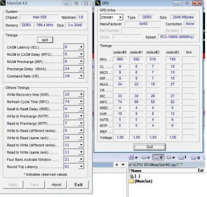Open Write to Read (same rank) dropdown
Viewport: 207px width, 197px height.
pos(81,138)
